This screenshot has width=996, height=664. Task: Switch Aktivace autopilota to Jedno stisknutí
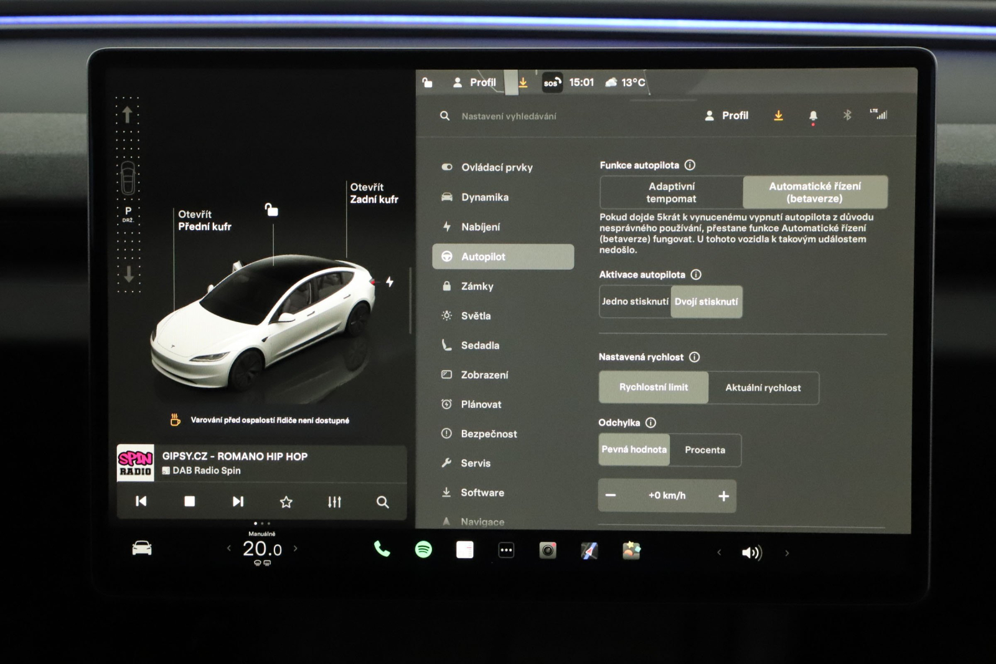634,301
